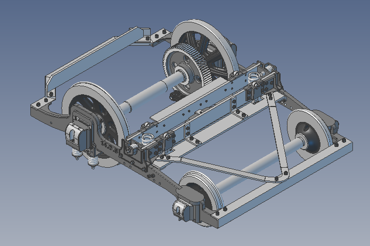Screen dimensions: 370x246
Task: Pick the embossed number on the side frame
Action: (109, 146)
